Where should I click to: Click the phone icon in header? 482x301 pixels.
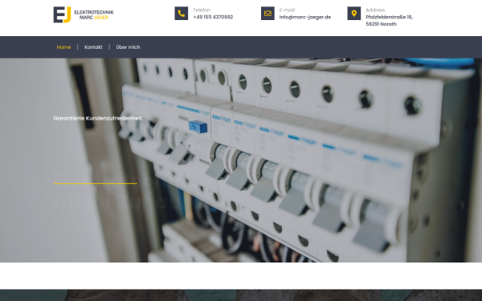pyautogui.click(x=182, y=14)
